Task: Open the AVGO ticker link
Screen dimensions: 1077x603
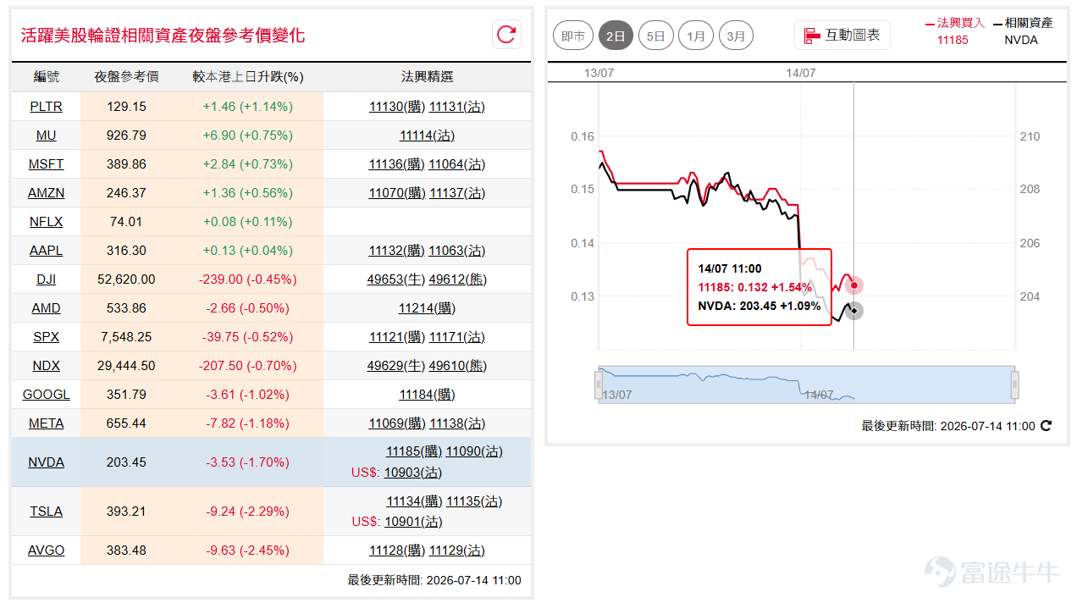Action: (x=46, y=550)
